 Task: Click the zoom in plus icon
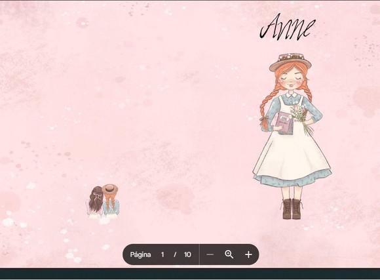249,254
